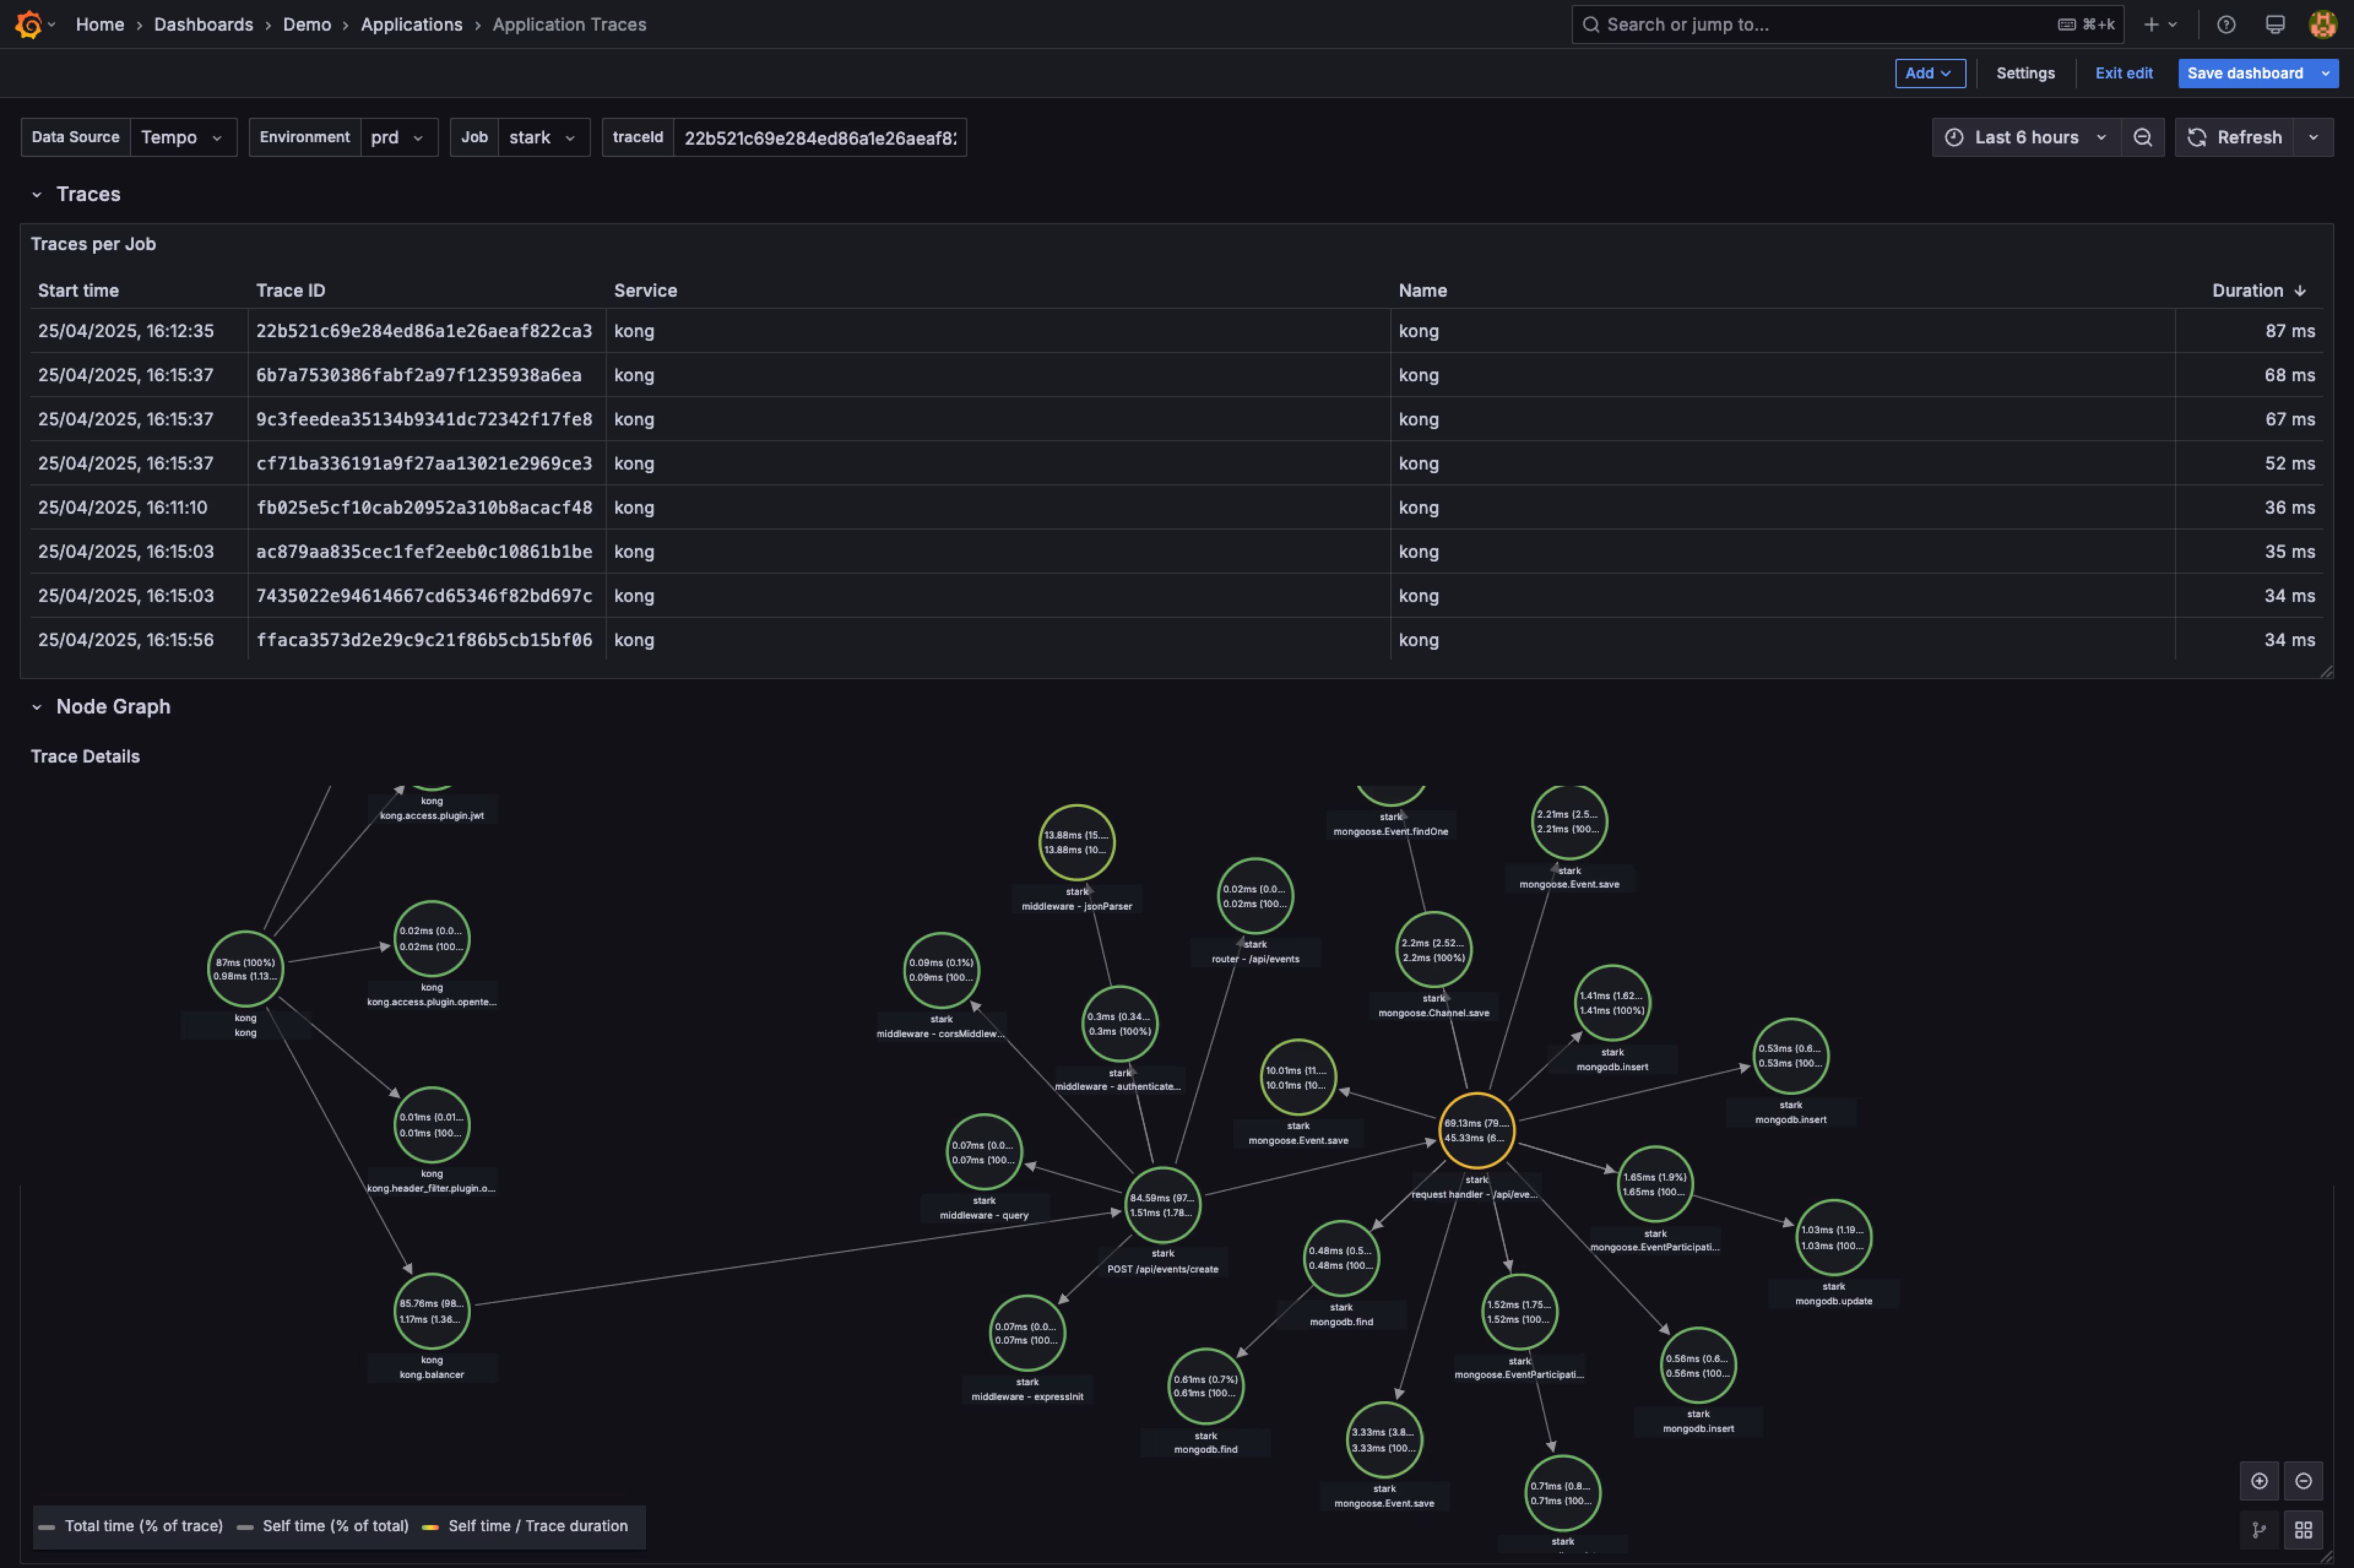This screenshot has width=2354, height=1568.
Task: Open the user profile avatar
Action: pyautogui.click(x=2322, y=25)
